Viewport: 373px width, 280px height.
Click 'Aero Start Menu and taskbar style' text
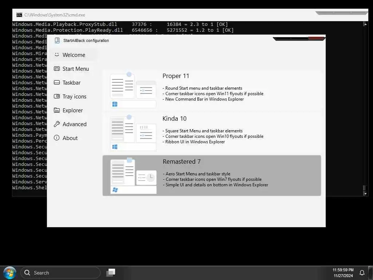click(198, 174)
